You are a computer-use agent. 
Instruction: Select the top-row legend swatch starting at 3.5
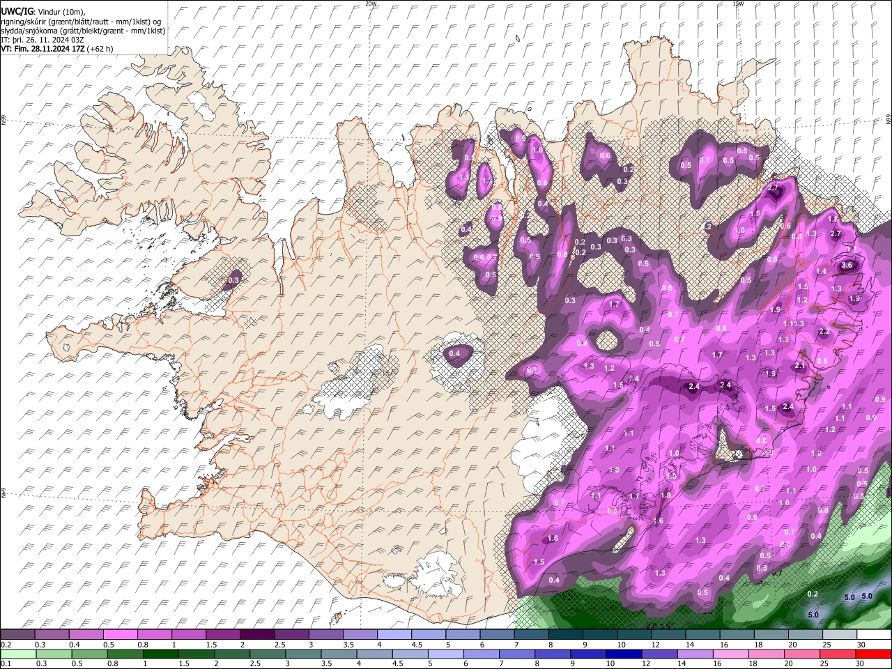pyautogui.click(x=360, y=635)
